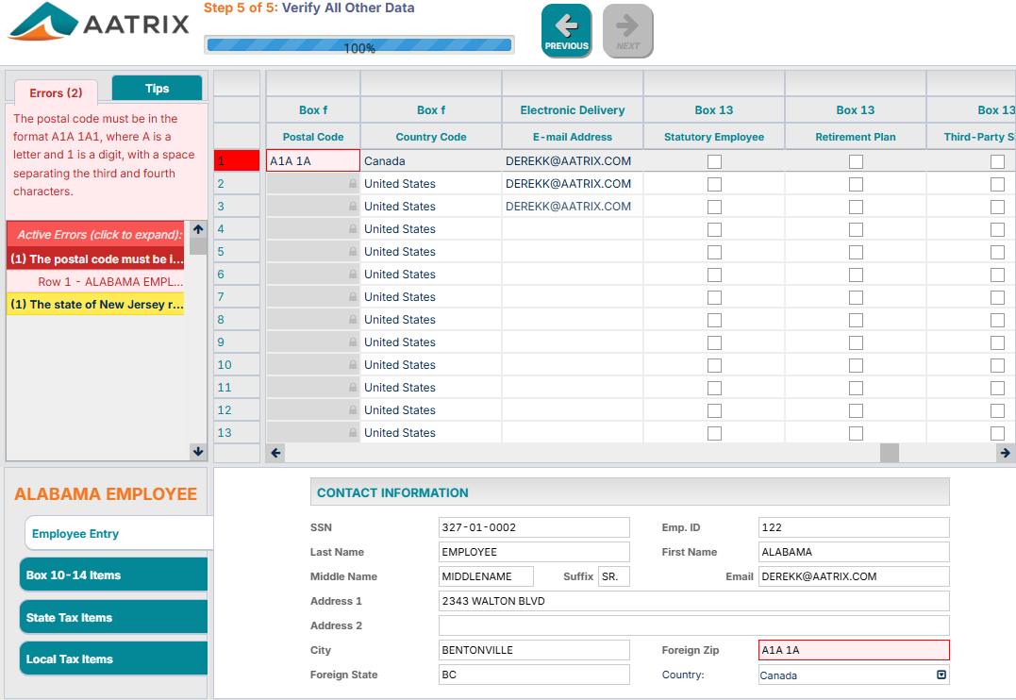This screenshot has height=700, width=1016.
Task: Click the 100% progress bar
Action: (359, 44)
